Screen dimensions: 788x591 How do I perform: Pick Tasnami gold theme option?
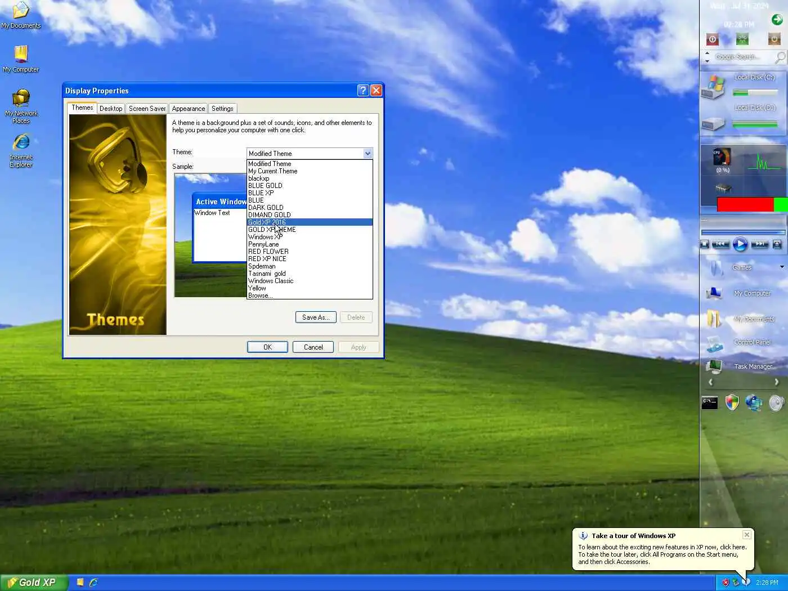[x=310, y=274]
